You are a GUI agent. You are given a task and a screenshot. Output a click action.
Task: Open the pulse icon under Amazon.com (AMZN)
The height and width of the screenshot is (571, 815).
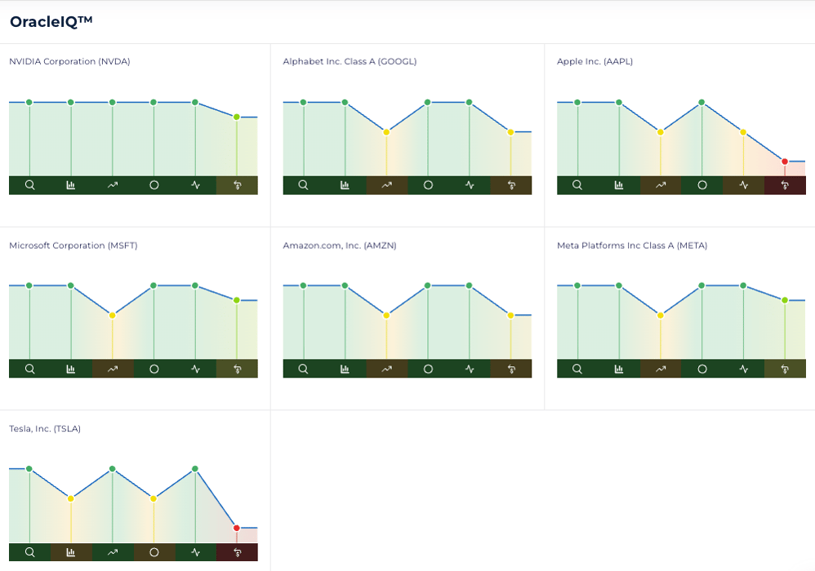click(470, 369)
